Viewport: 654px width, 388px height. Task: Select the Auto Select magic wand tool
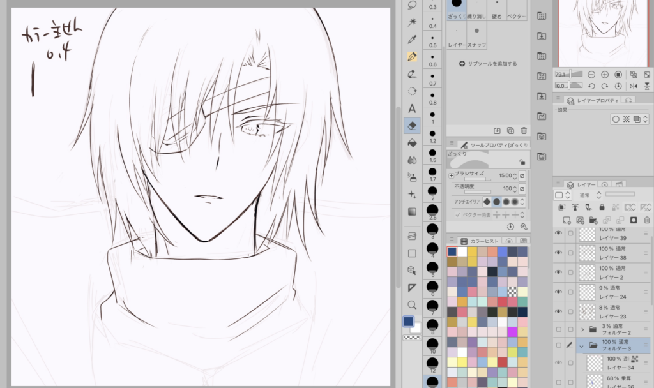[412, 22]
